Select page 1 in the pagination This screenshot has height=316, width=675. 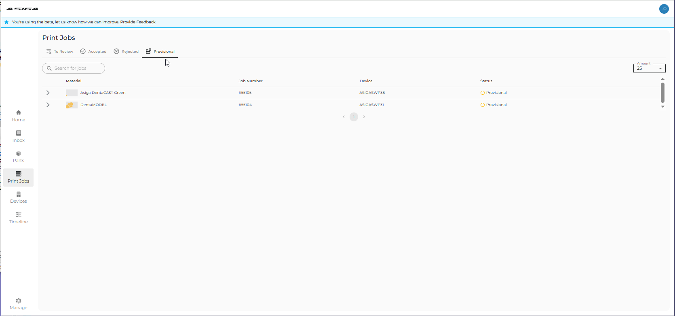tap(354, 117)
